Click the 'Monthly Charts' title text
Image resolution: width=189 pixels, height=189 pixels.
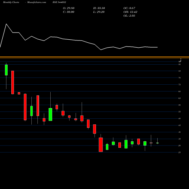(11, 2)
